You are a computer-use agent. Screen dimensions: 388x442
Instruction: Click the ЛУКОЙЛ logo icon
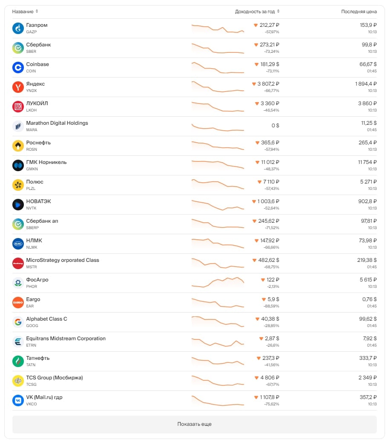point(18,107)
